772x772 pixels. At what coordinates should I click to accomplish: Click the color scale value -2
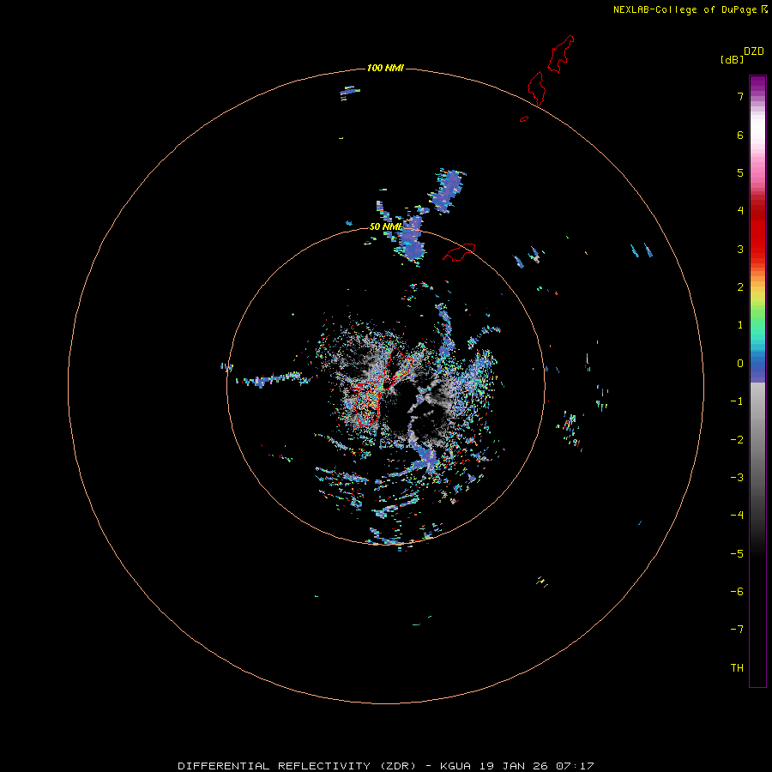pyautogui.click(x=737, y=440)
